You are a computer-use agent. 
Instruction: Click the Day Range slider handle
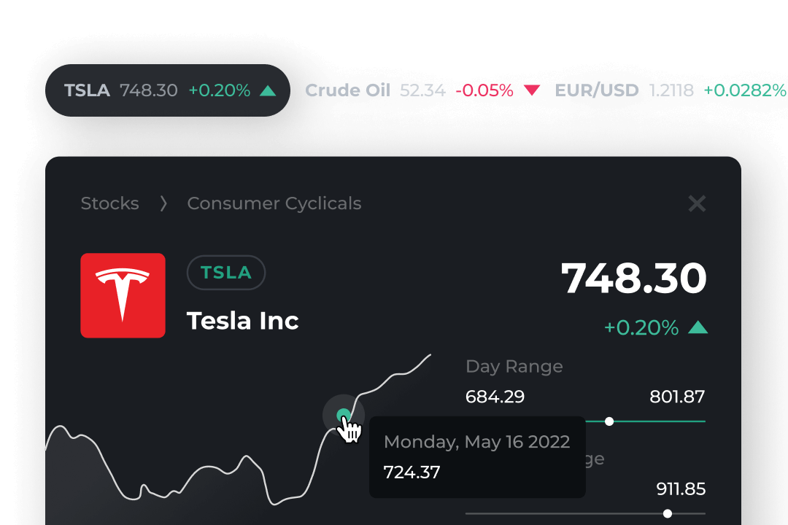(609, 421)
